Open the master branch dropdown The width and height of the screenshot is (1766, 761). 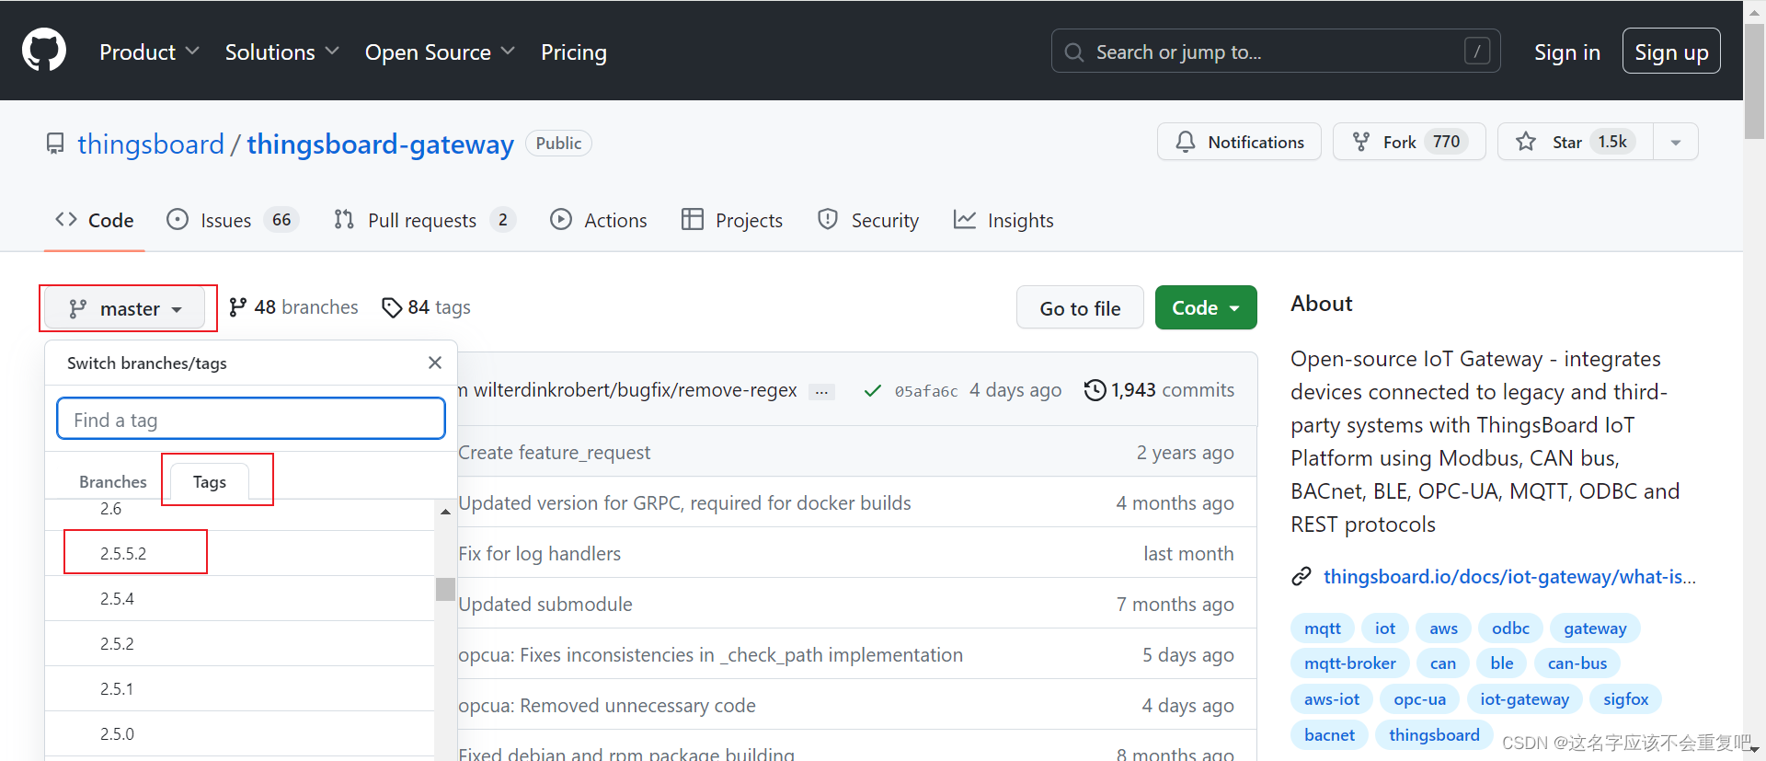tap(125, 309)
